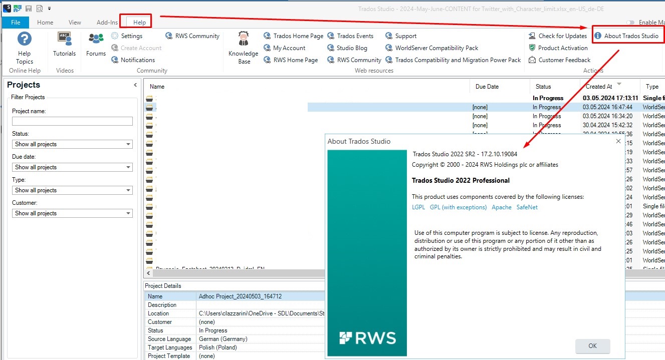665x360 pixels.
Task: Toggle the Enable switch at top right
Action: pyautogui.click(x=630, y=23)
